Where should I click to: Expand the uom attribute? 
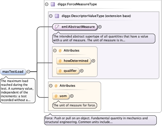pos(72,96)
